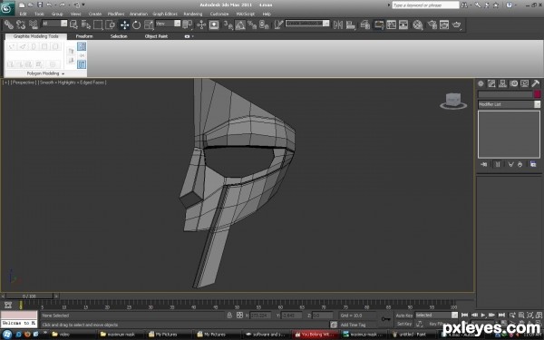Click the Save File icon in quick access toolbar
The height and width of the screenshot is (340, 544).
[40, 5]
